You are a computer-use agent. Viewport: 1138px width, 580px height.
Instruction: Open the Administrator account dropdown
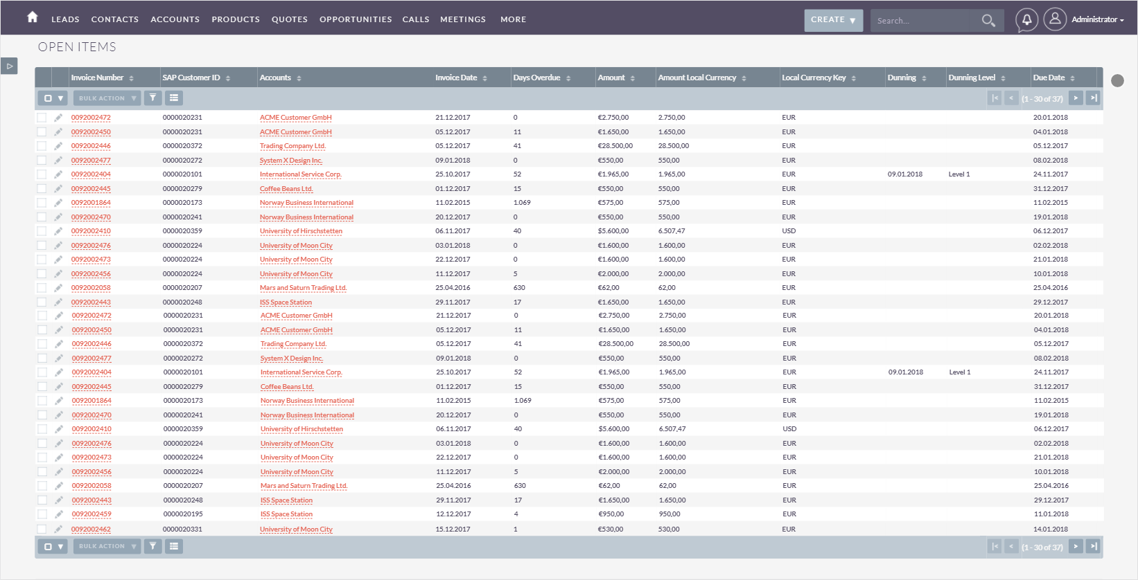coord(1098,19)
